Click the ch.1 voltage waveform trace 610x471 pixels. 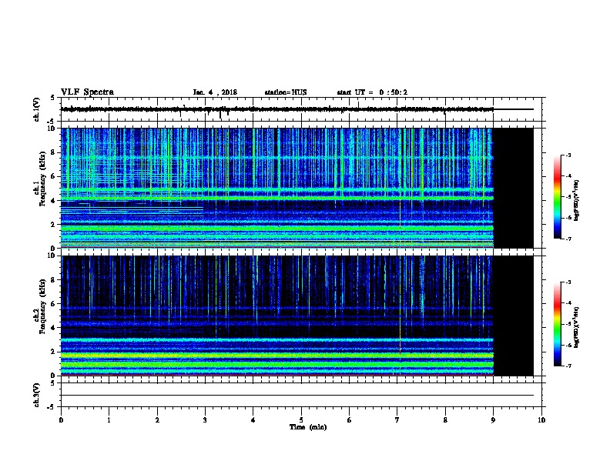277,109
